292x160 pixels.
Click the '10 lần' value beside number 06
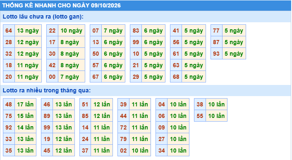[178, 115]
